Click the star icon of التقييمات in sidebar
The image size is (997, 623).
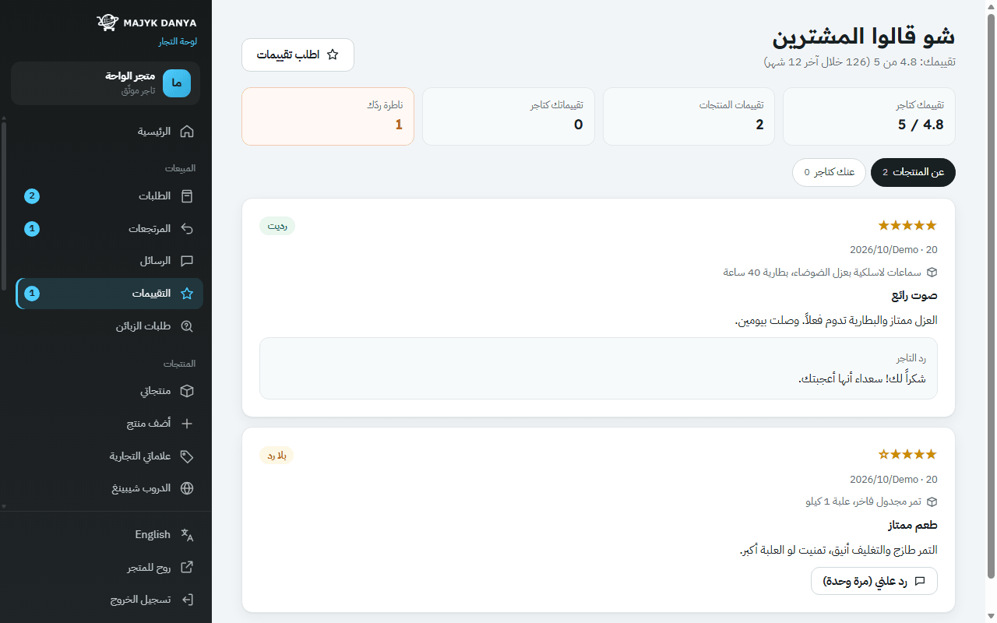click(x=187, y=294)
